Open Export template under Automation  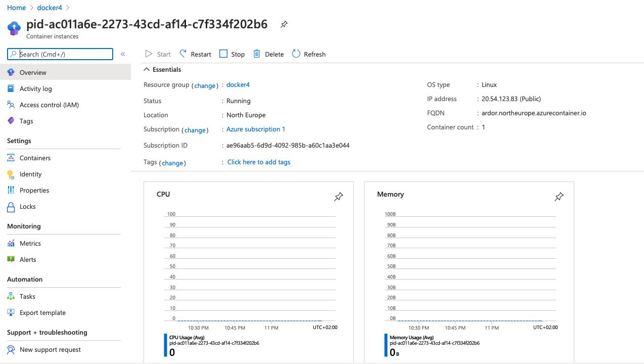(42, 313)
